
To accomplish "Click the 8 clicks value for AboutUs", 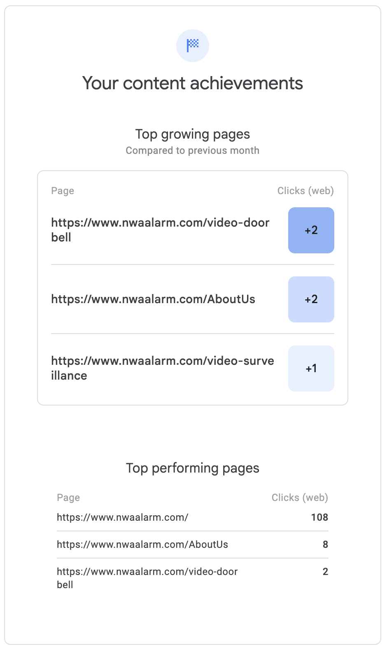I will tap(325, 545).
